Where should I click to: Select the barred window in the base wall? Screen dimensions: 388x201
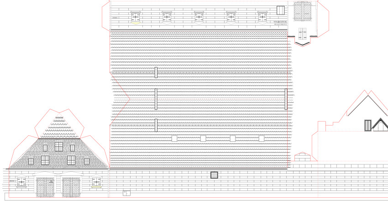(214, 175)
